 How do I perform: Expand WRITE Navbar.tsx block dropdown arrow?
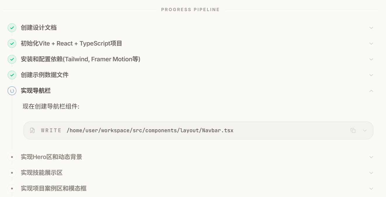coord(365,130)
